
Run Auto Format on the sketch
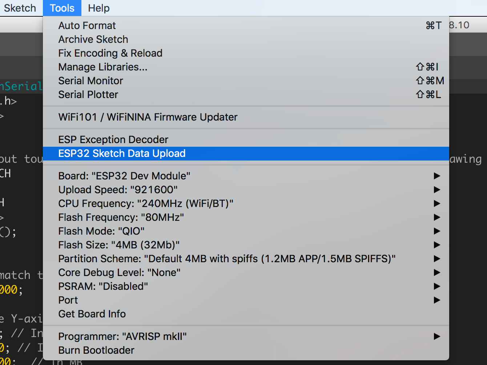coord(87,25)
